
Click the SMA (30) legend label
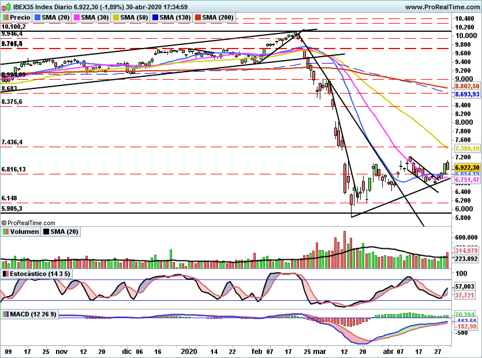(x=95, y=17)
